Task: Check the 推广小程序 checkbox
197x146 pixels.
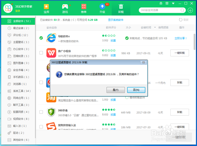Action: point(41,53)
